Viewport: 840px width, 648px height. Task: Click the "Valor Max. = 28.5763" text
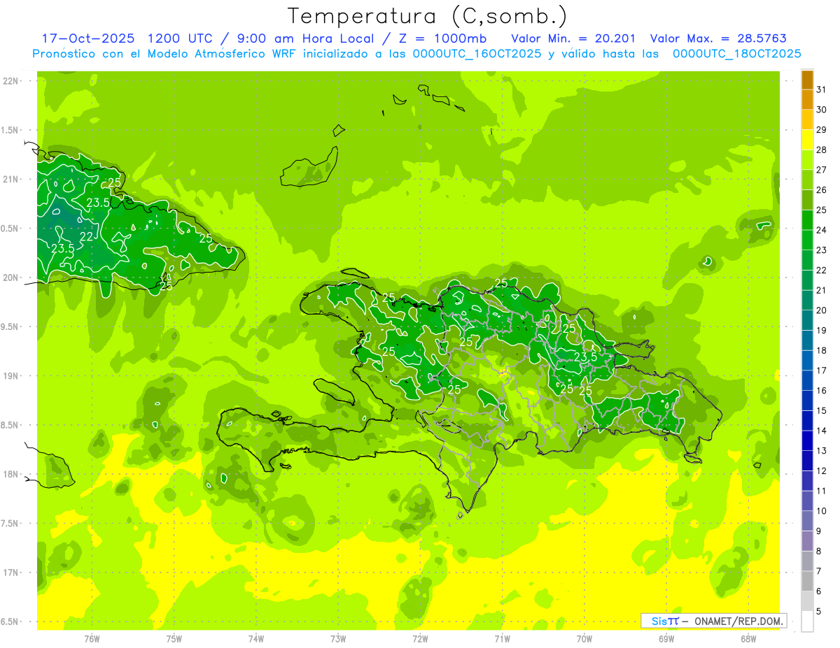point(722,38)
